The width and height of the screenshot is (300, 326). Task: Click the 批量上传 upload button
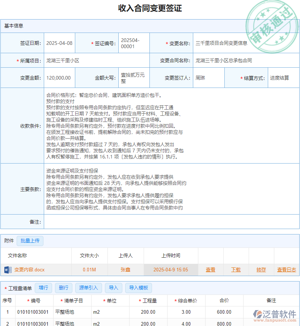click(30, 241)
